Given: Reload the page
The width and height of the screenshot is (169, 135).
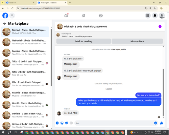Looking at the screenshot, I should [x=13, y=8].
